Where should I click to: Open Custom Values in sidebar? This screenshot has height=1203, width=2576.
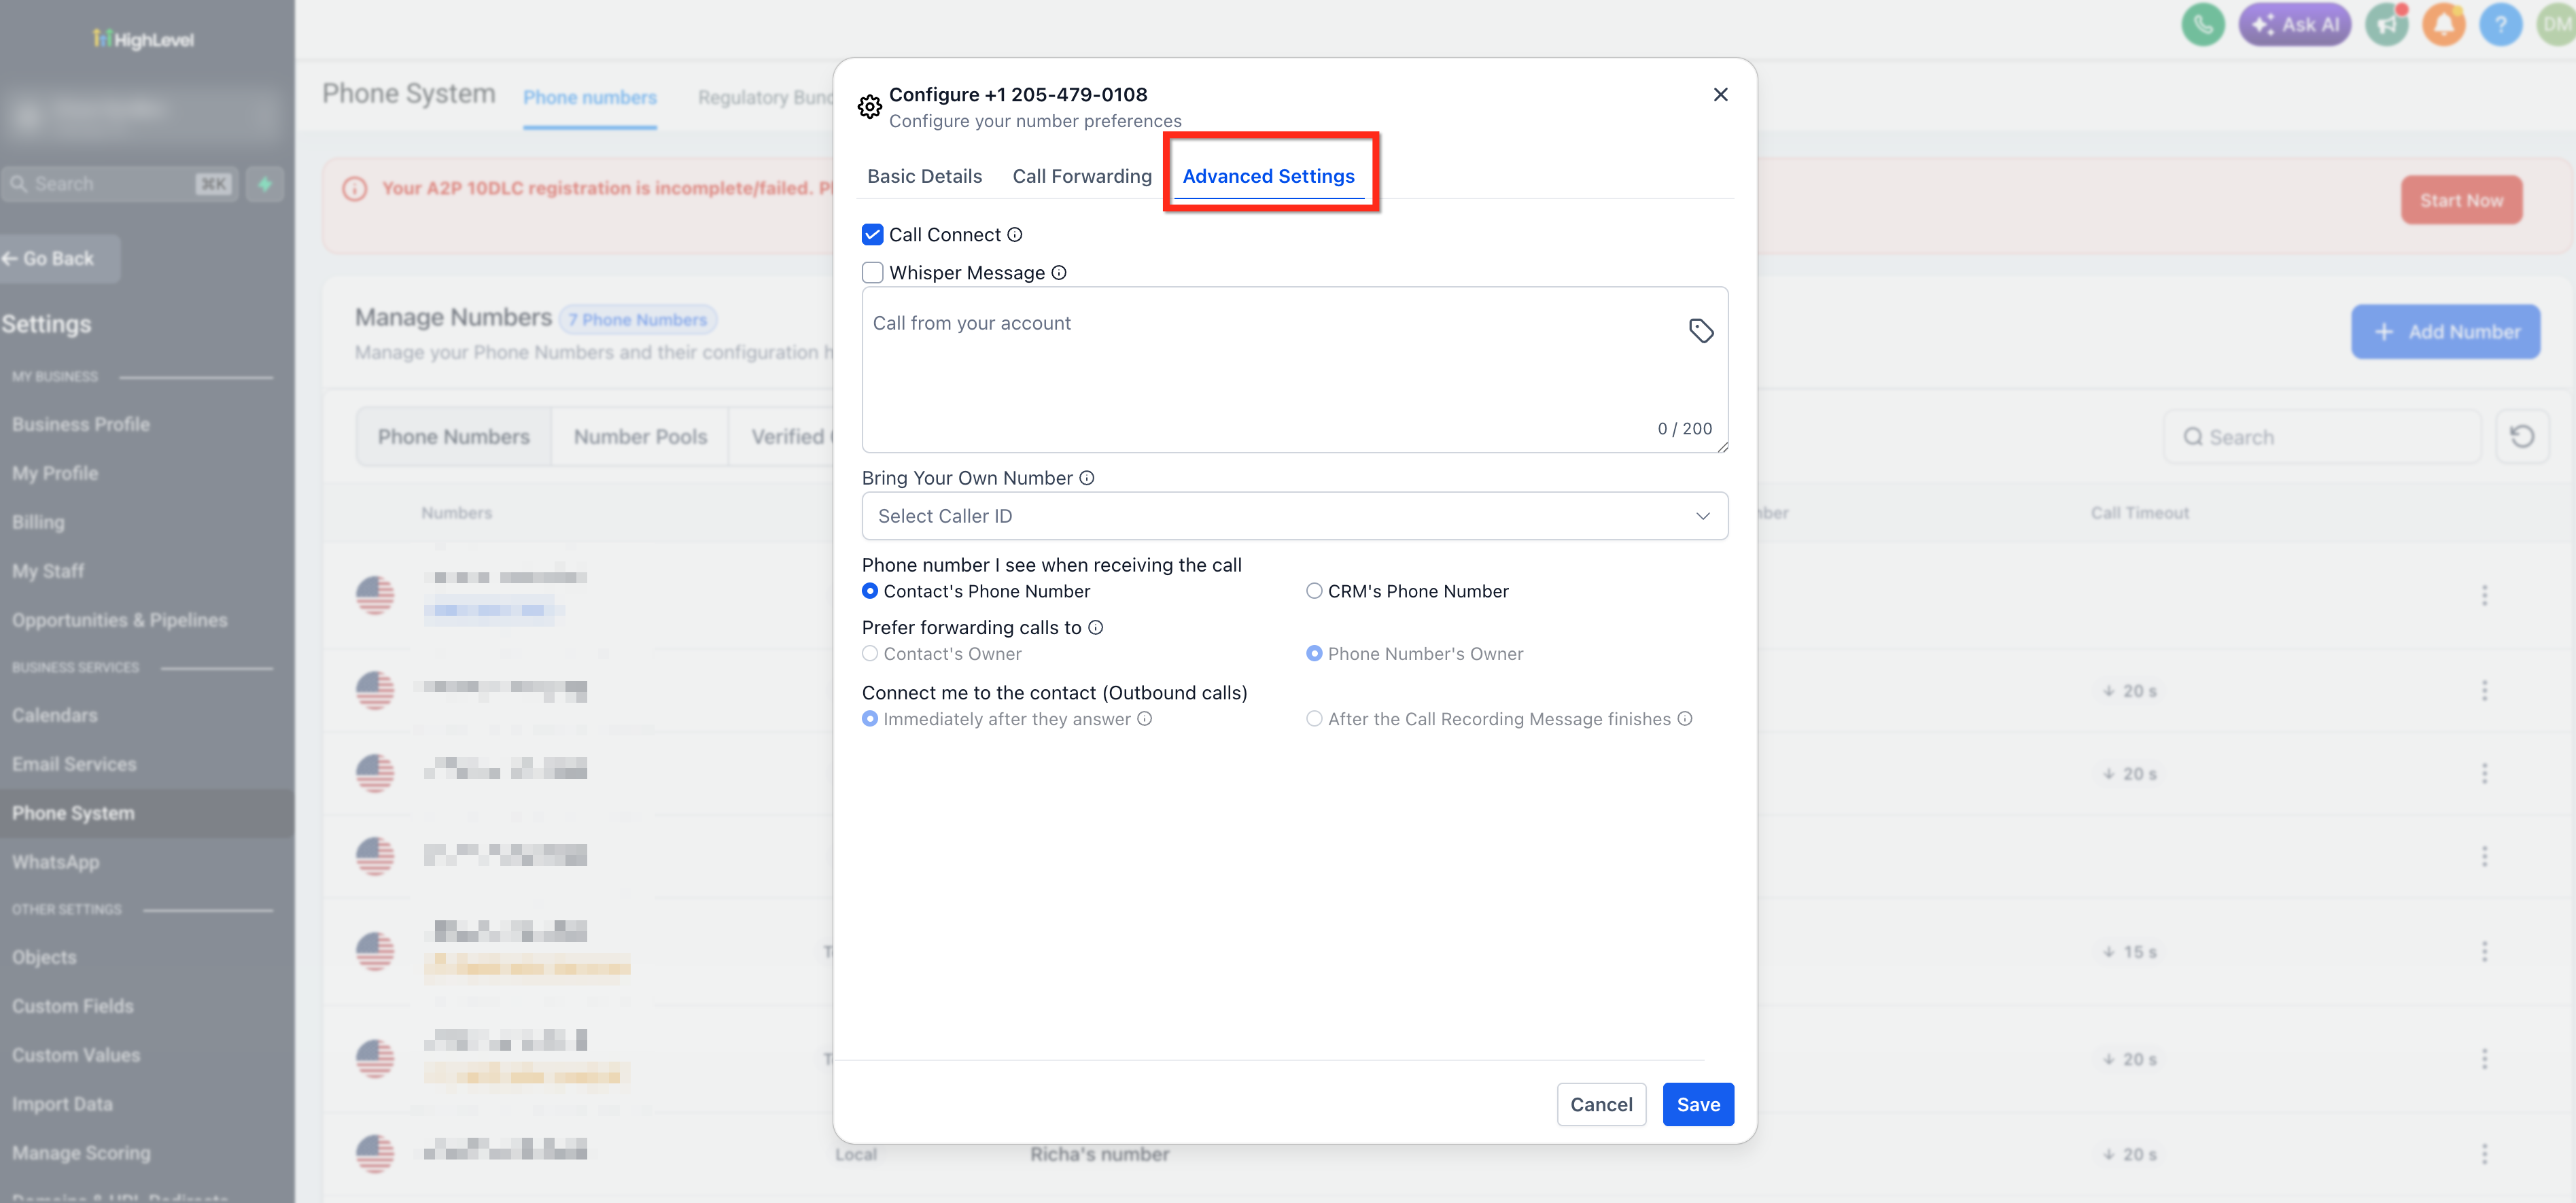pos(76,1056)
